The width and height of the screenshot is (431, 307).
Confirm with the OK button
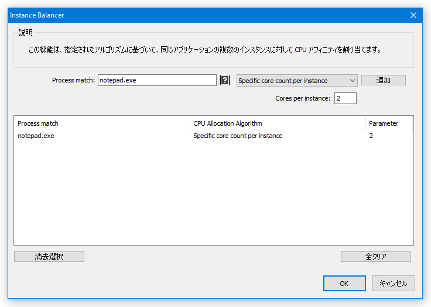point(344,284)
